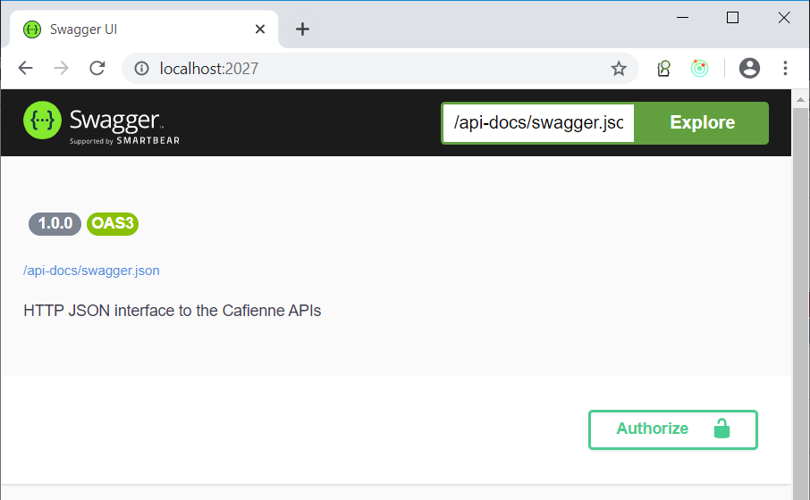Viewport: 810px width, 500px height.
Task: Click the unlocked padlock icon
Action: click(x=721, y=429)
